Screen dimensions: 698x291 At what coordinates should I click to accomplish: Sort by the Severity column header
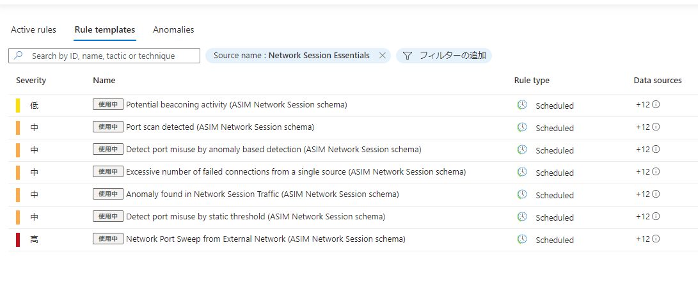point(31,81)
